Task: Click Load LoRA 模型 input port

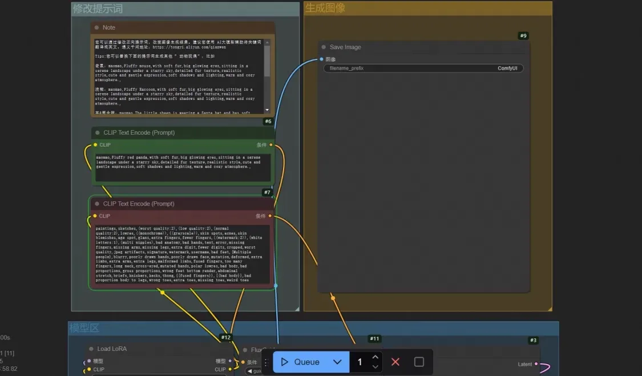Action: coord(89,361)
